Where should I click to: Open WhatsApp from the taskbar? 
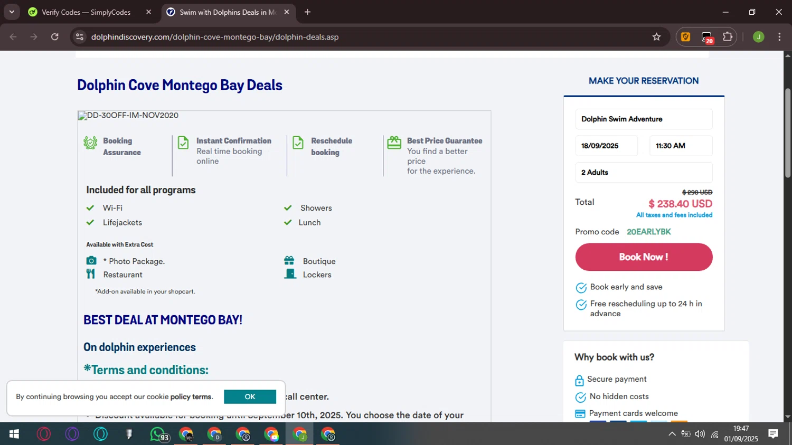click(158, 434)
